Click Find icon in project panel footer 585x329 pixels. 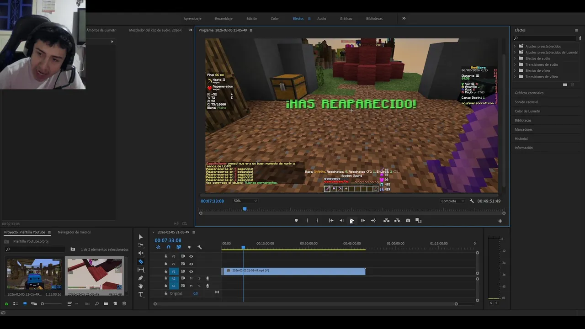(x=96, y=304)
